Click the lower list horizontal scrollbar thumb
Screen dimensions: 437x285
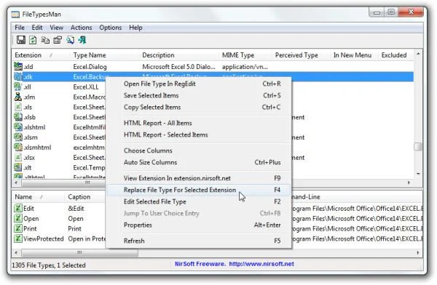tap(79, 253)
